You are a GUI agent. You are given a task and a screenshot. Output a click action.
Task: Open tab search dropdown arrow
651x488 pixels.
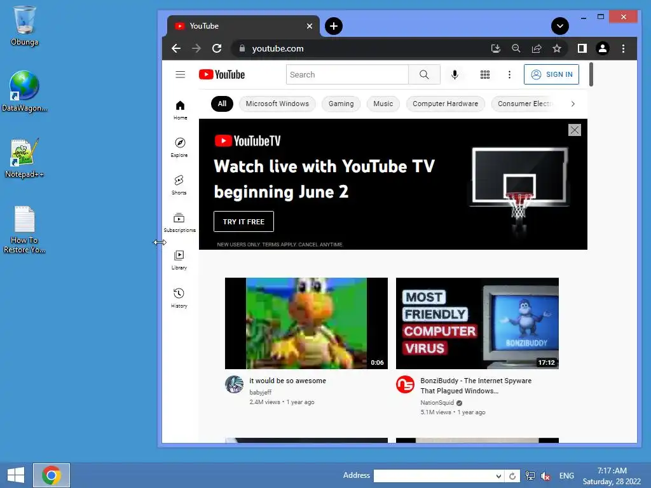click(559, 26)
